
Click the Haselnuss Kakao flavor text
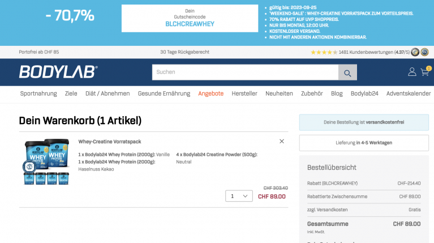(x=96, y=169)
